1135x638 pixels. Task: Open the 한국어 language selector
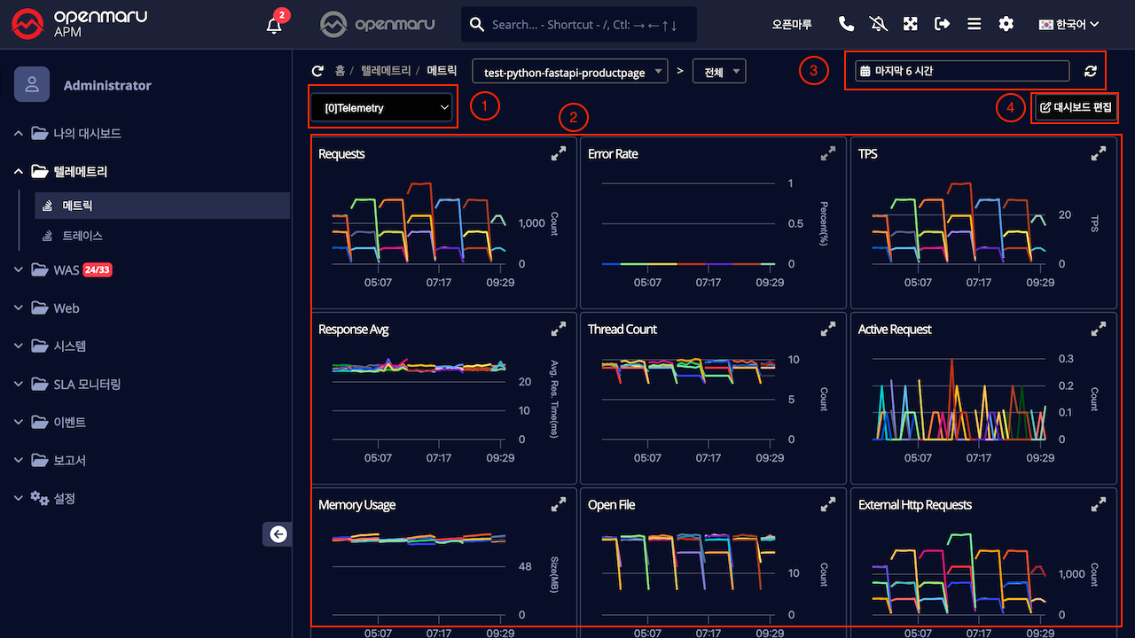tap(1069, 25)
